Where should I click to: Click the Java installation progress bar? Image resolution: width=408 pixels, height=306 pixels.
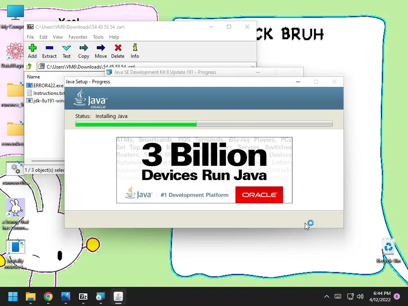(204, 124)
